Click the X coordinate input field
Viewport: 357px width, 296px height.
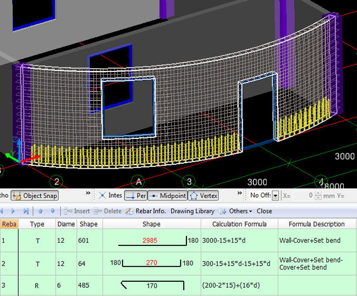pyautogui.click(x=304, y=196)
